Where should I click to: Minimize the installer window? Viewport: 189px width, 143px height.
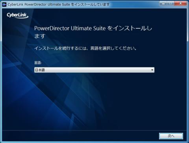(x=163, y=4)
